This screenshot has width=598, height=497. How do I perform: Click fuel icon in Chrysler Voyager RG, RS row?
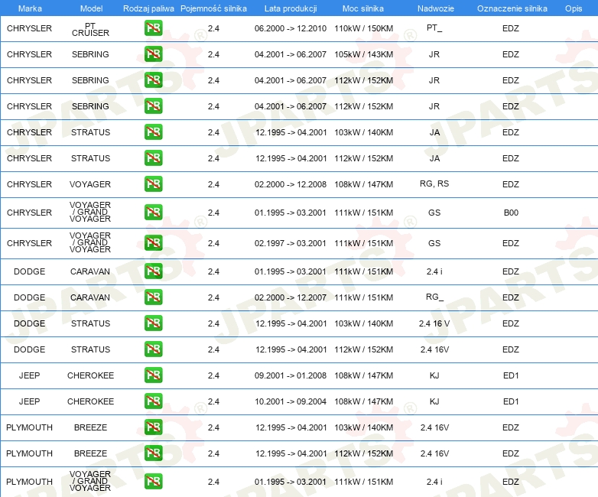click(153, 184)
